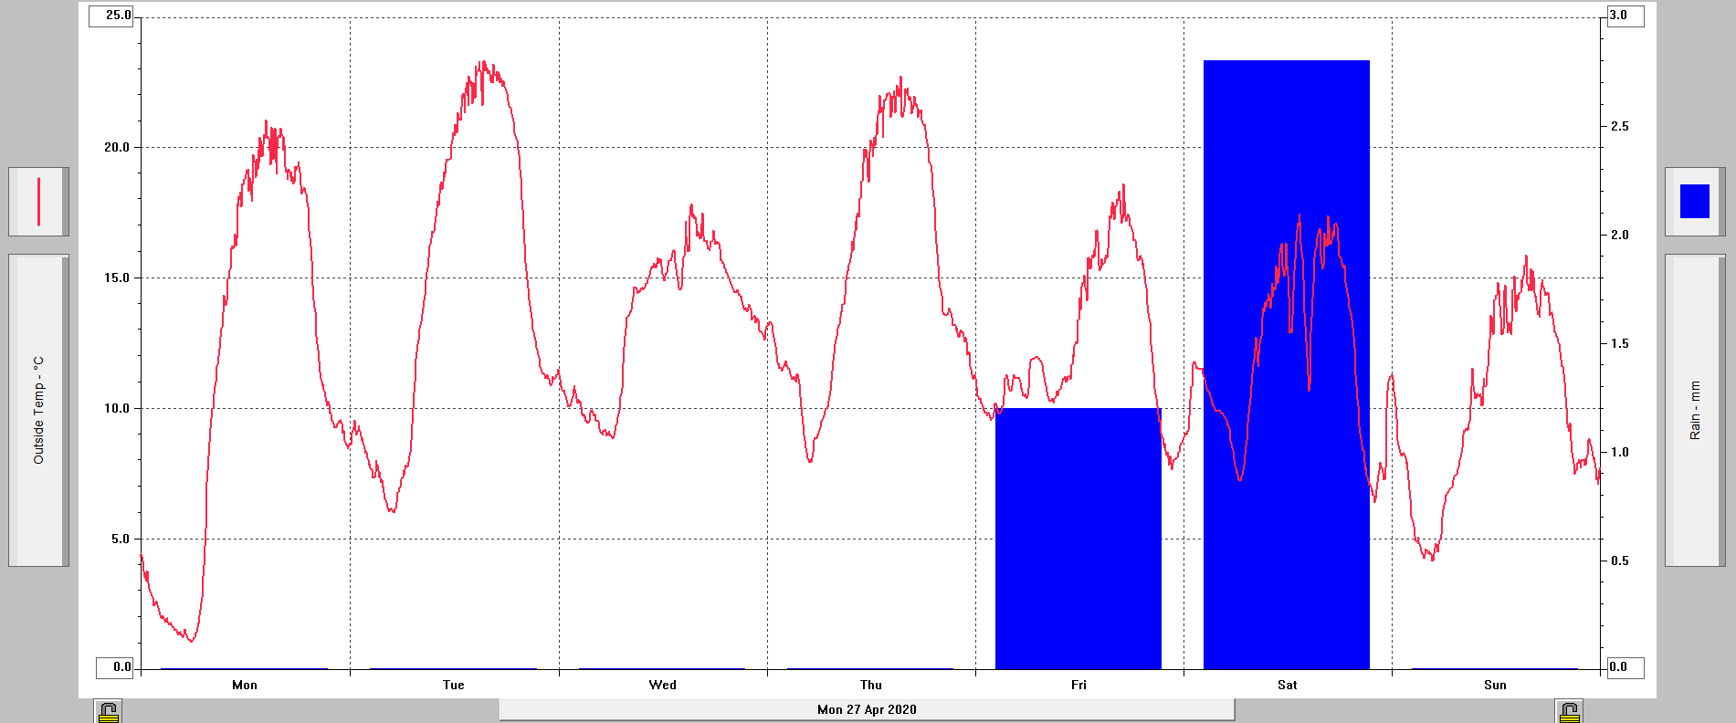Viewport: 1736px width, 723px height.
Task: Click the blue square rain color button
Action: 1695,202
